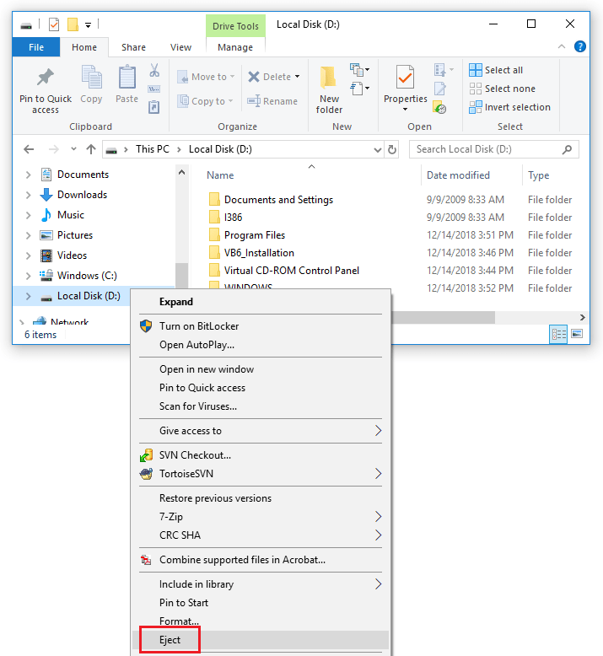Click the Up one level arrow

coord(91,149)
